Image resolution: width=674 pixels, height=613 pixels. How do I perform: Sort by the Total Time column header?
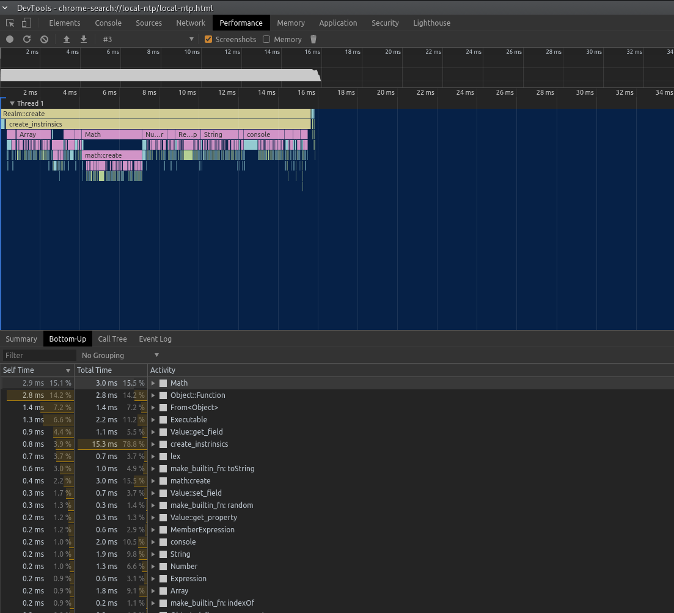pos(94,370)
